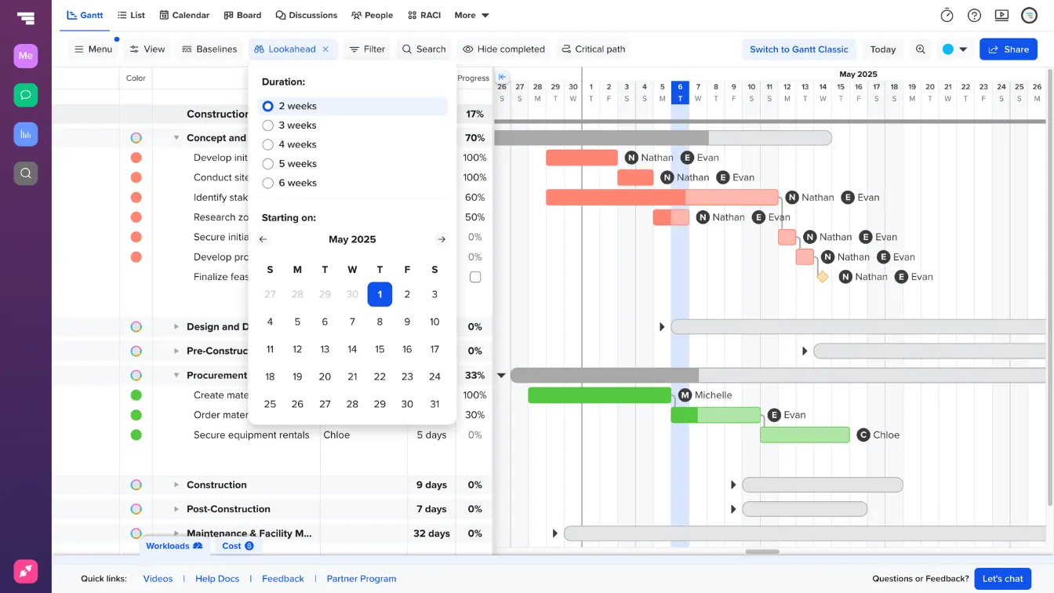The width and height of the screenshot is (1054, 593).
Task: Toggle Hide completed tasks
Action: point(504,49)
